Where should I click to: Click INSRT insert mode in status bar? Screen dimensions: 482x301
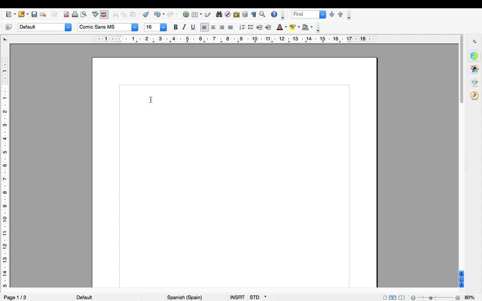[x=237, y=297]
